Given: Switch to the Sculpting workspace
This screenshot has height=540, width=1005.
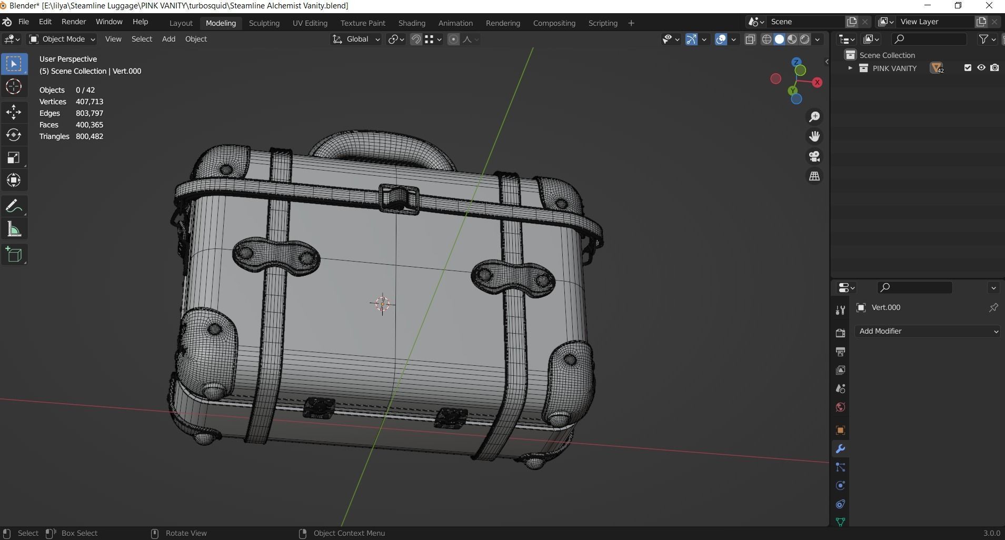Looking at the screenshot, I should click(x=264, y=23).
